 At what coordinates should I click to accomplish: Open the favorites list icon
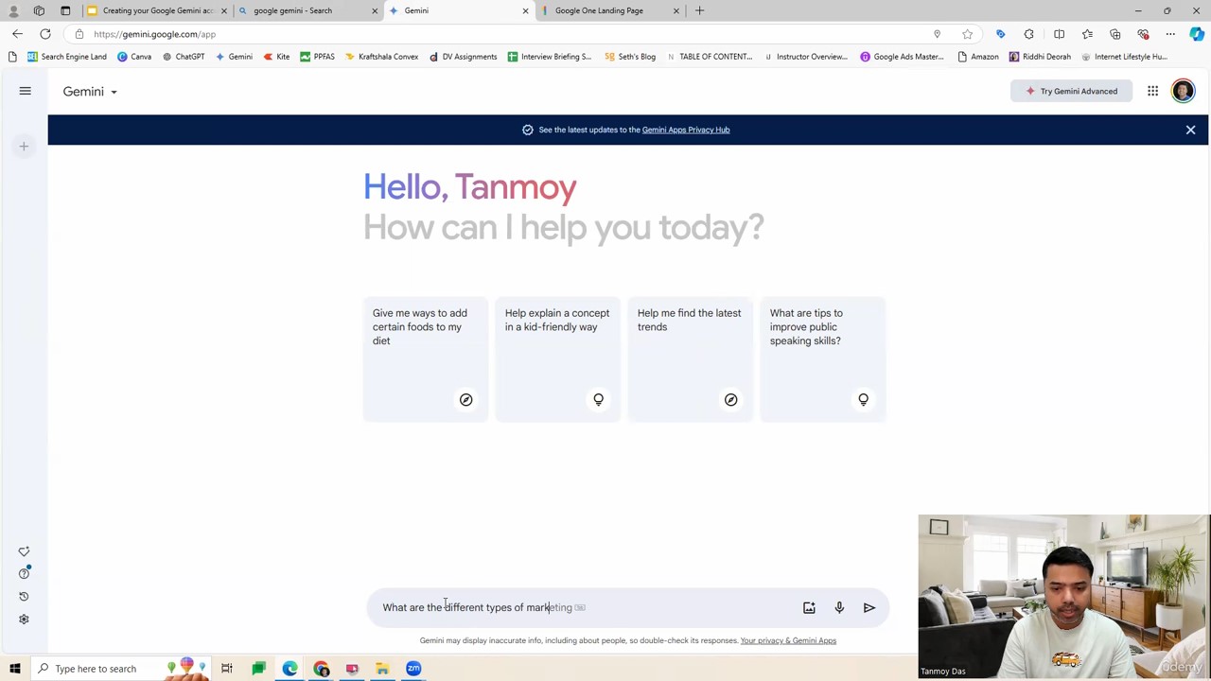[x=1087, y=34]
